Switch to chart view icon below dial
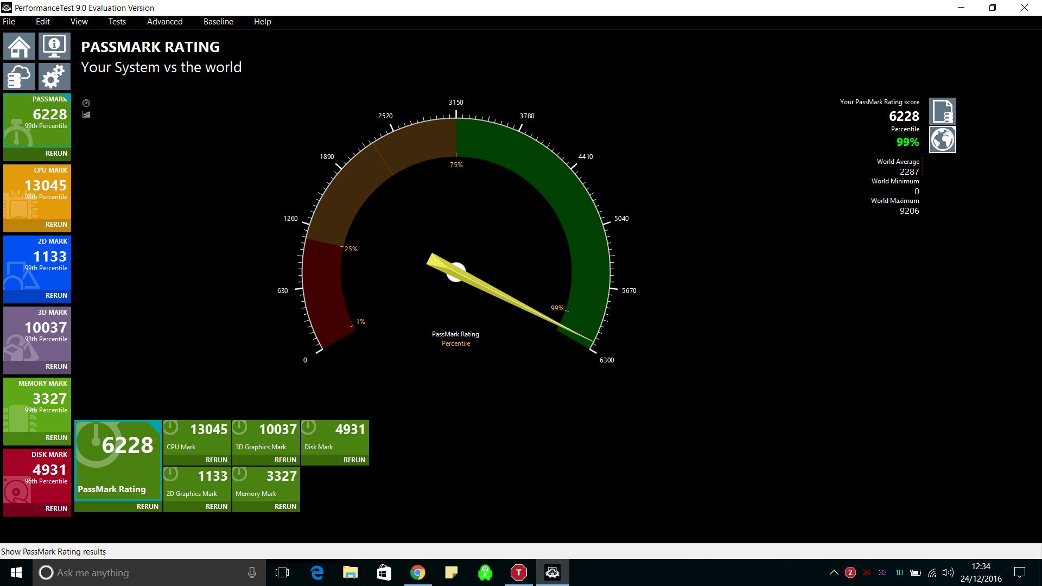 [x=86, y=114]
